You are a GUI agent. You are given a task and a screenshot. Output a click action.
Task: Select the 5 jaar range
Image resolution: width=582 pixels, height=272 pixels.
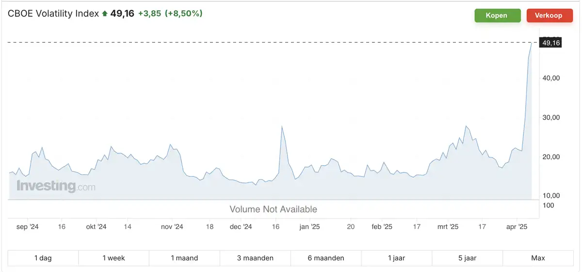(467, 258)
